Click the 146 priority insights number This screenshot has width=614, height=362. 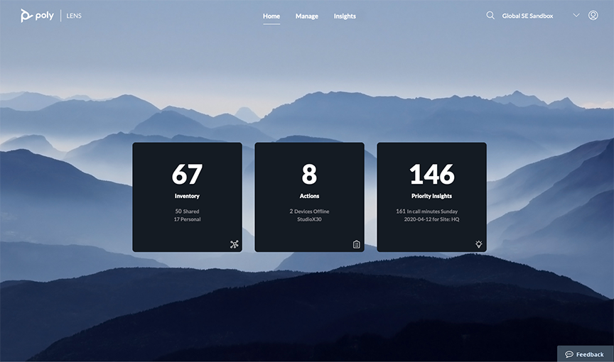point(431,174)
